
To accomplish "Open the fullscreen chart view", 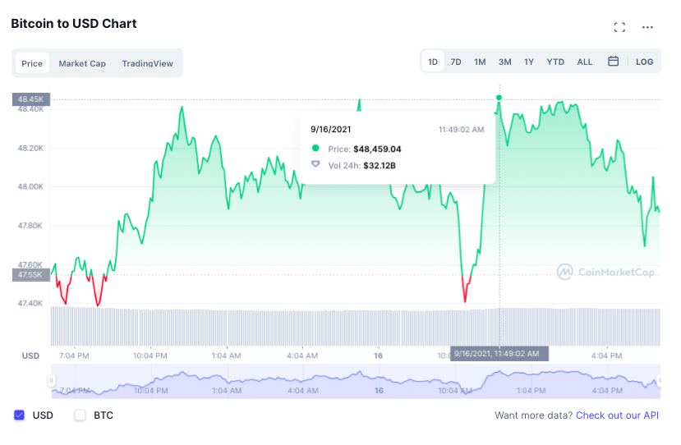I will [619, 27].
